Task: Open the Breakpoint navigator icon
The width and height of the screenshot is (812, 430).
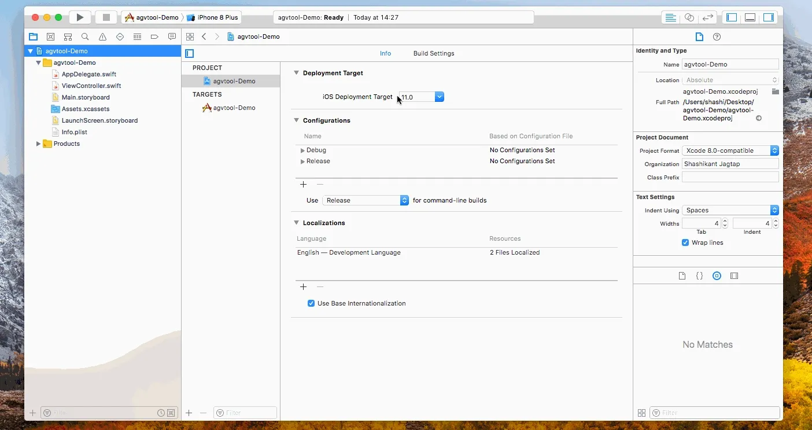Action: tap(154, 36)
